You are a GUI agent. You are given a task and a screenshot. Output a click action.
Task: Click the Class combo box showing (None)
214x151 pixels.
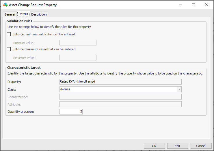[x=118, y=89]
